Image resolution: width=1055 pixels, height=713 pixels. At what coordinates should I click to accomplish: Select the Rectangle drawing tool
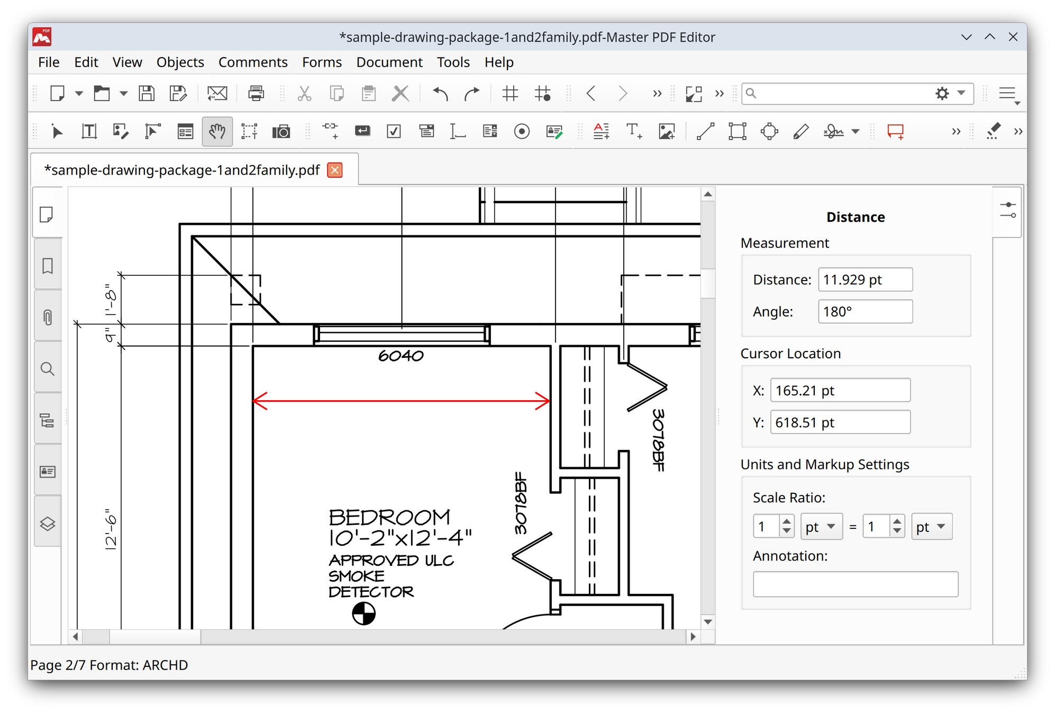click(x=737, y=131)
